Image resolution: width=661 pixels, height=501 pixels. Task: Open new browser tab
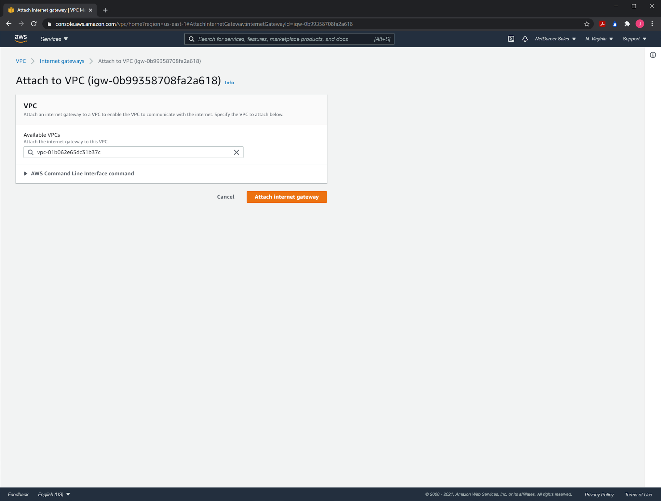click(x=105, y=10)
